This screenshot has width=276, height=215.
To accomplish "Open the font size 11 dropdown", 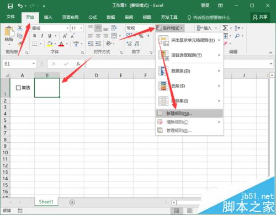I will 81,28.
